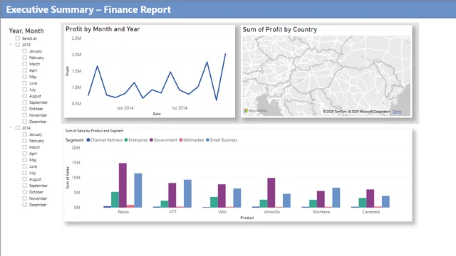Click the Profit by Month and Year title

103,29
